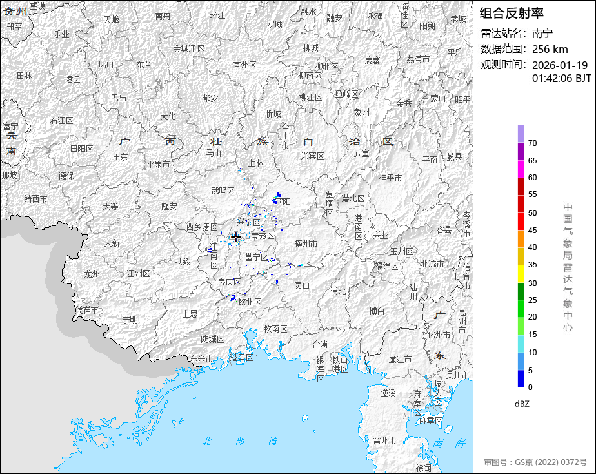596x474 pixels.
Task: Click the observation date 2026-01-19
Action: coord(560,65)
